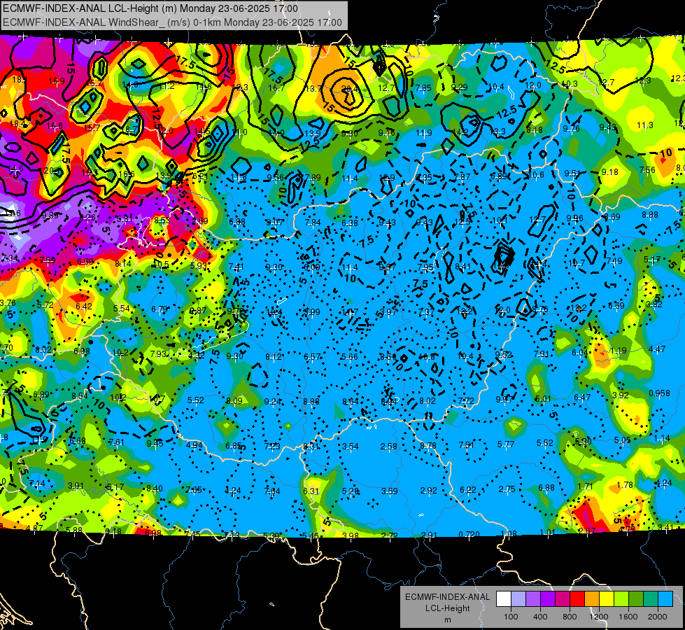Click the grid value 1.78

(625, 484)
